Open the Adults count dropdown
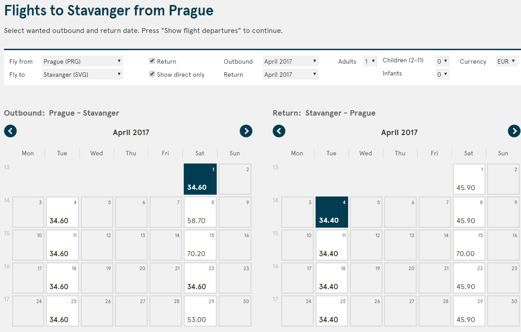Viewport: 521px width, 332px height. click(x=370, y=61)
